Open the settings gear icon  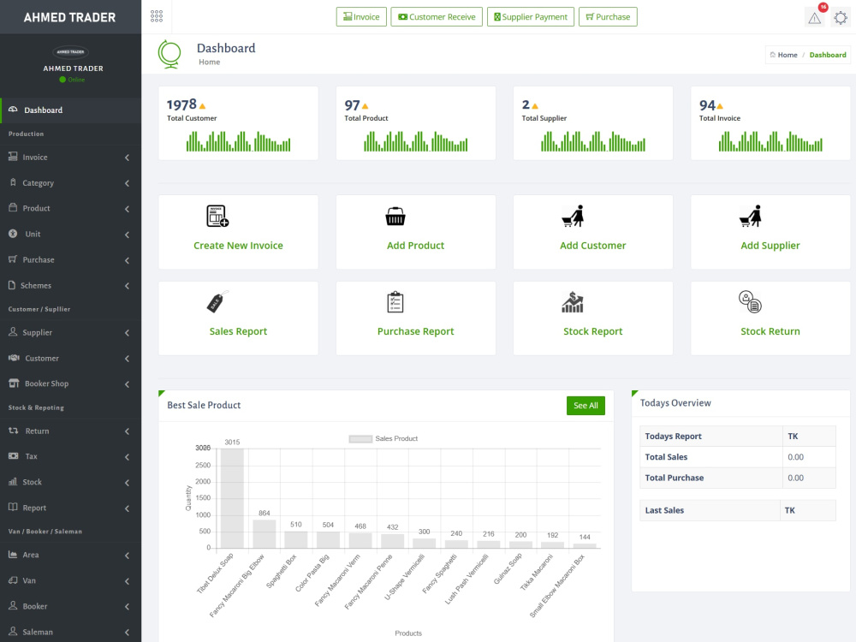[841, 18]
